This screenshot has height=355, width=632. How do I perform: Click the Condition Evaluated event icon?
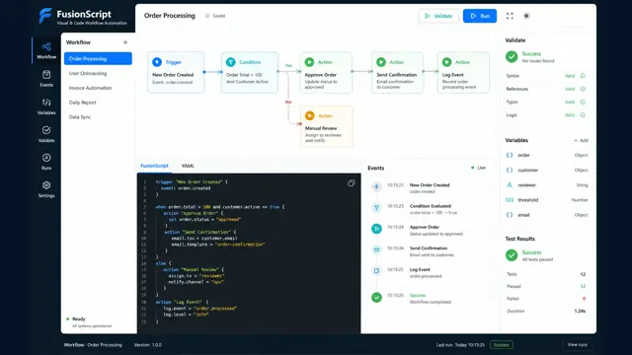click(376, 208)
